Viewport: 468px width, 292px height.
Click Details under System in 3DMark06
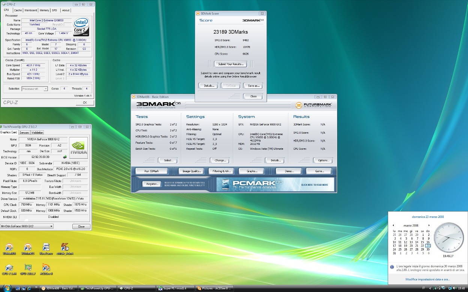click(275, 160)
